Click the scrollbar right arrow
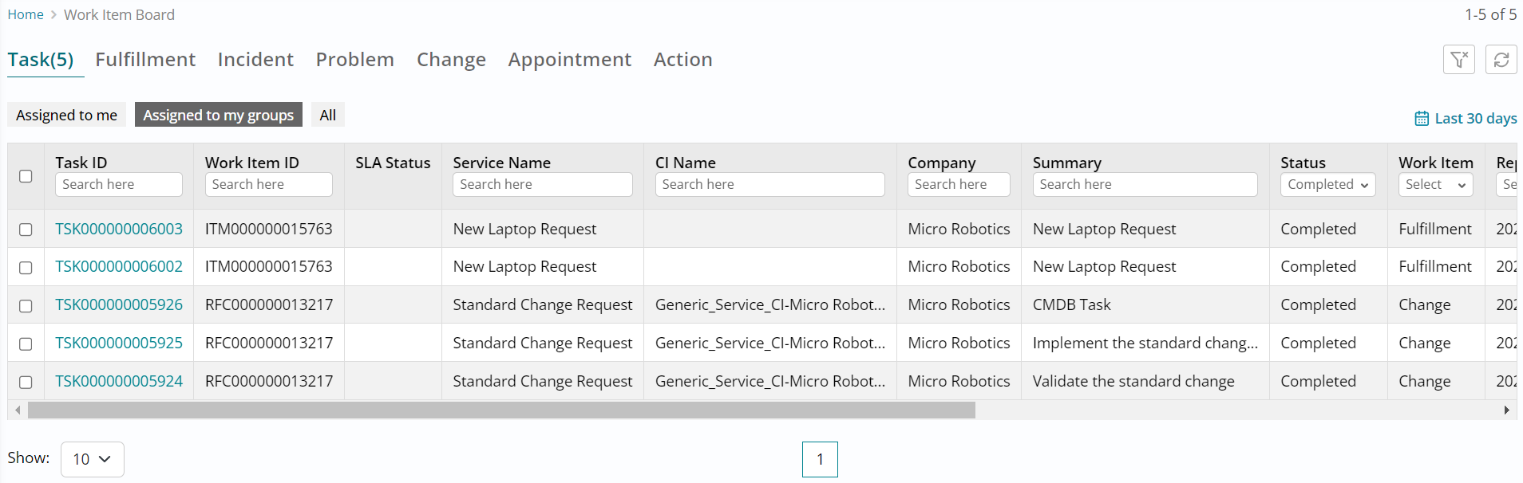The image size is (1523, 483). (1506, 410)
